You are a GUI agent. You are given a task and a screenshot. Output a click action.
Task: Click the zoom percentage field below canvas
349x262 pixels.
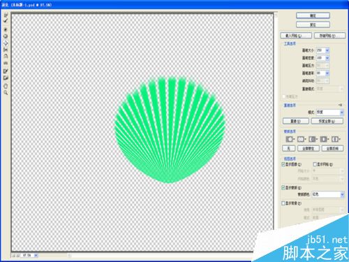point(27,256)
